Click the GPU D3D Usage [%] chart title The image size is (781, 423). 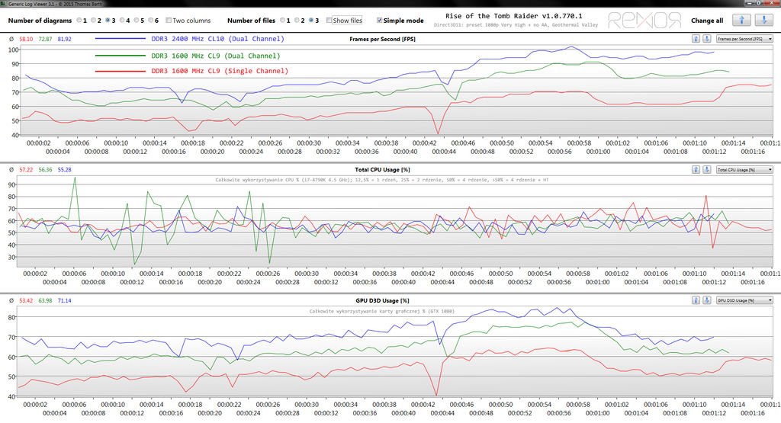pos(383,300)
